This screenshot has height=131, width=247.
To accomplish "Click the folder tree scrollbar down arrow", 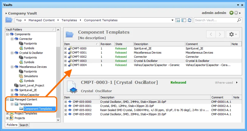I will pos(58,120).
